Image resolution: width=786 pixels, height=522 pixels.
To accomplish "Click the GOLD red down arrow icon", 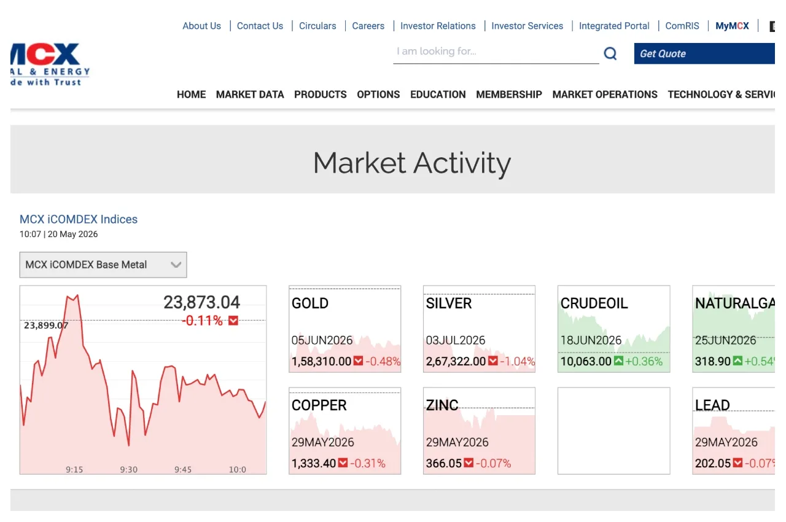I will (x=358, y=361).
